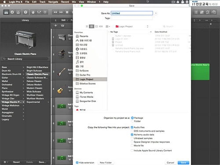The image size is (220, 165).
Task: Select track 5 green music note icon
Action: [x=62, y=106]
